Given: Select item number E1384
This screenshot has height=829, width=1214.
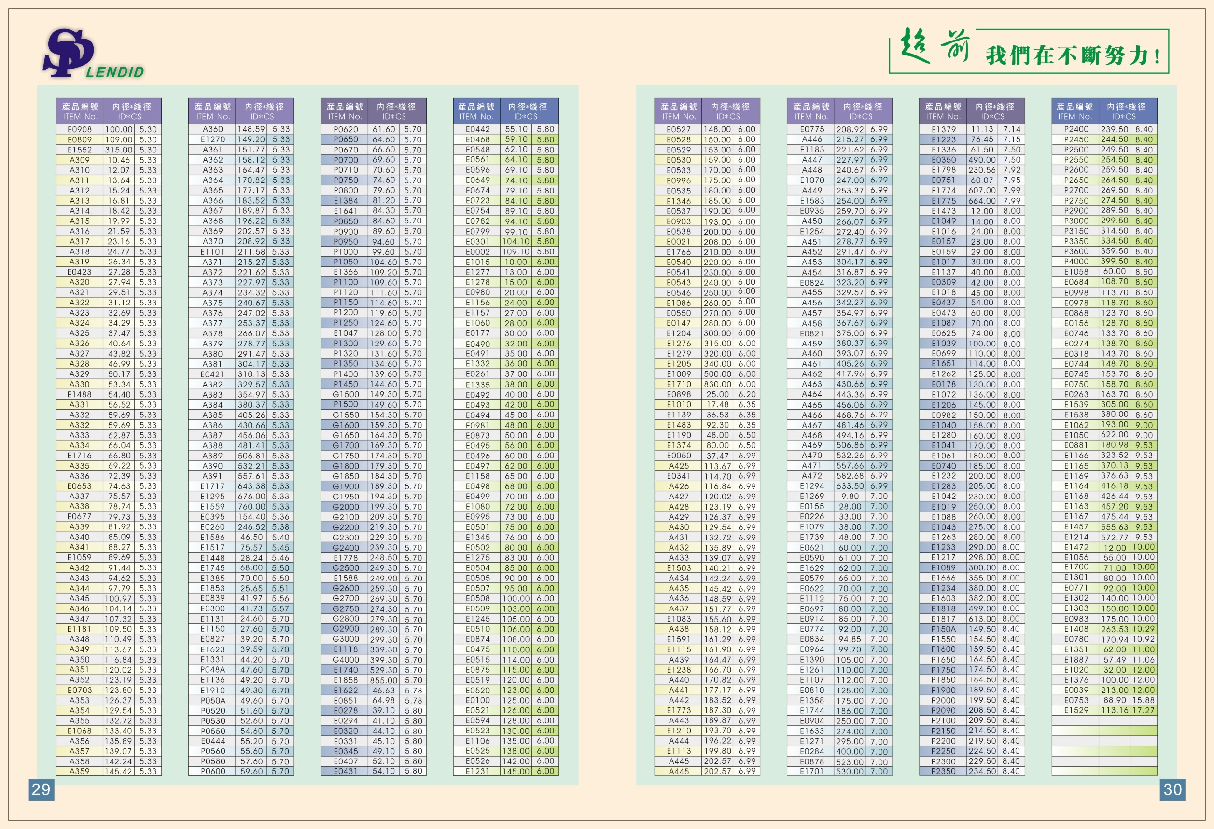Looking at the screenshot, I should [345, 200].
